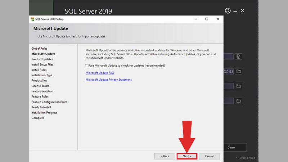Close the SQL Server 2019 Setup dialog
The height and width of the screenshot is (162, 288).
218,19
